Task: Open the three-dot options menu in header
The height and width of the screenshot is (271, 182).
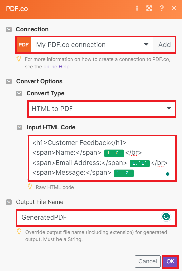Action: [x=137, y=8]
